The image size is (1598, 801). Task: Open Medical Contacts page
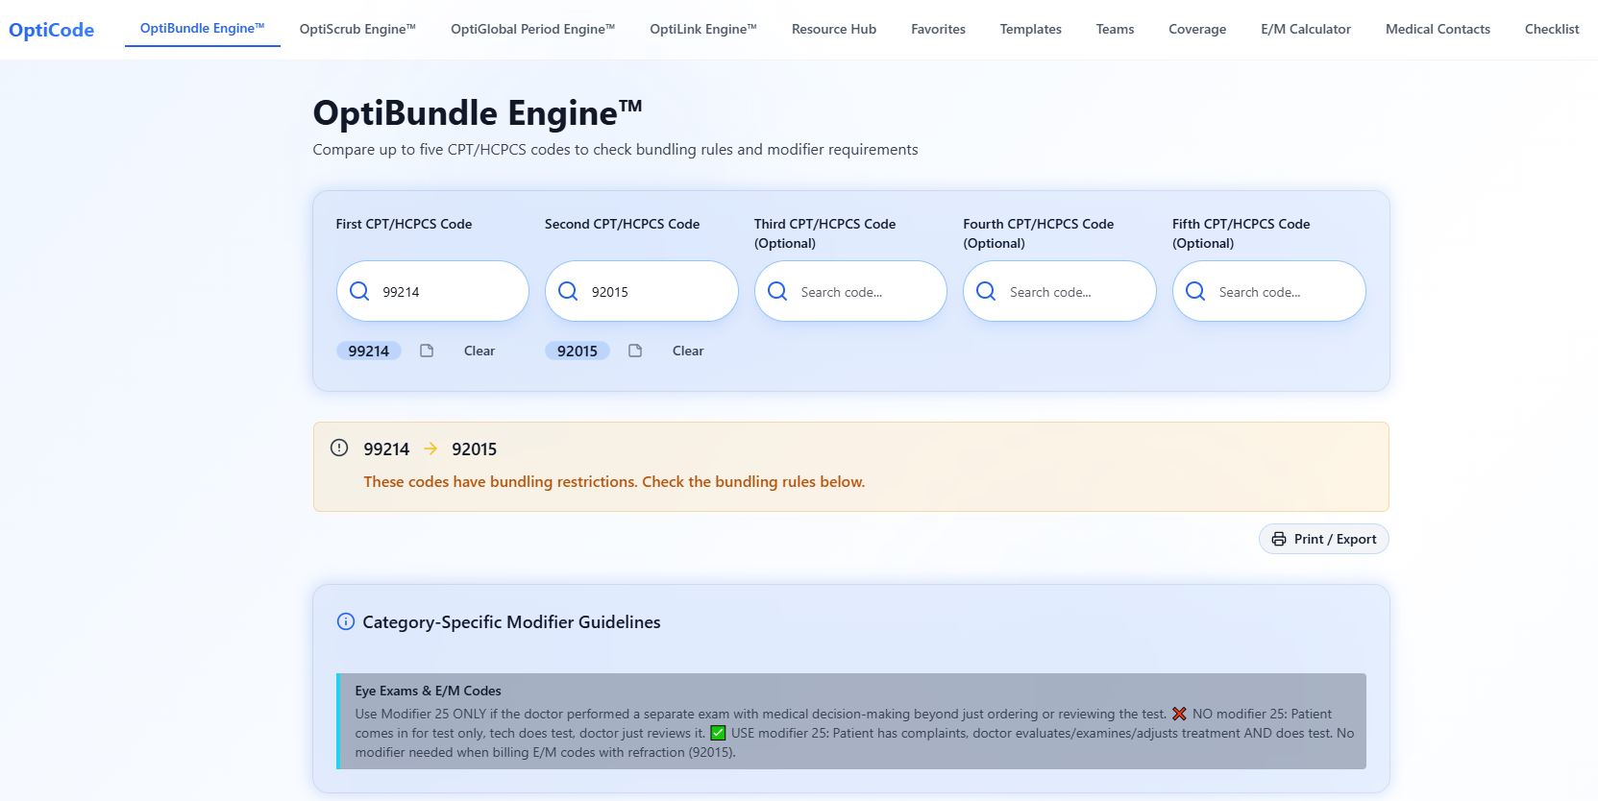point(1438,29)
